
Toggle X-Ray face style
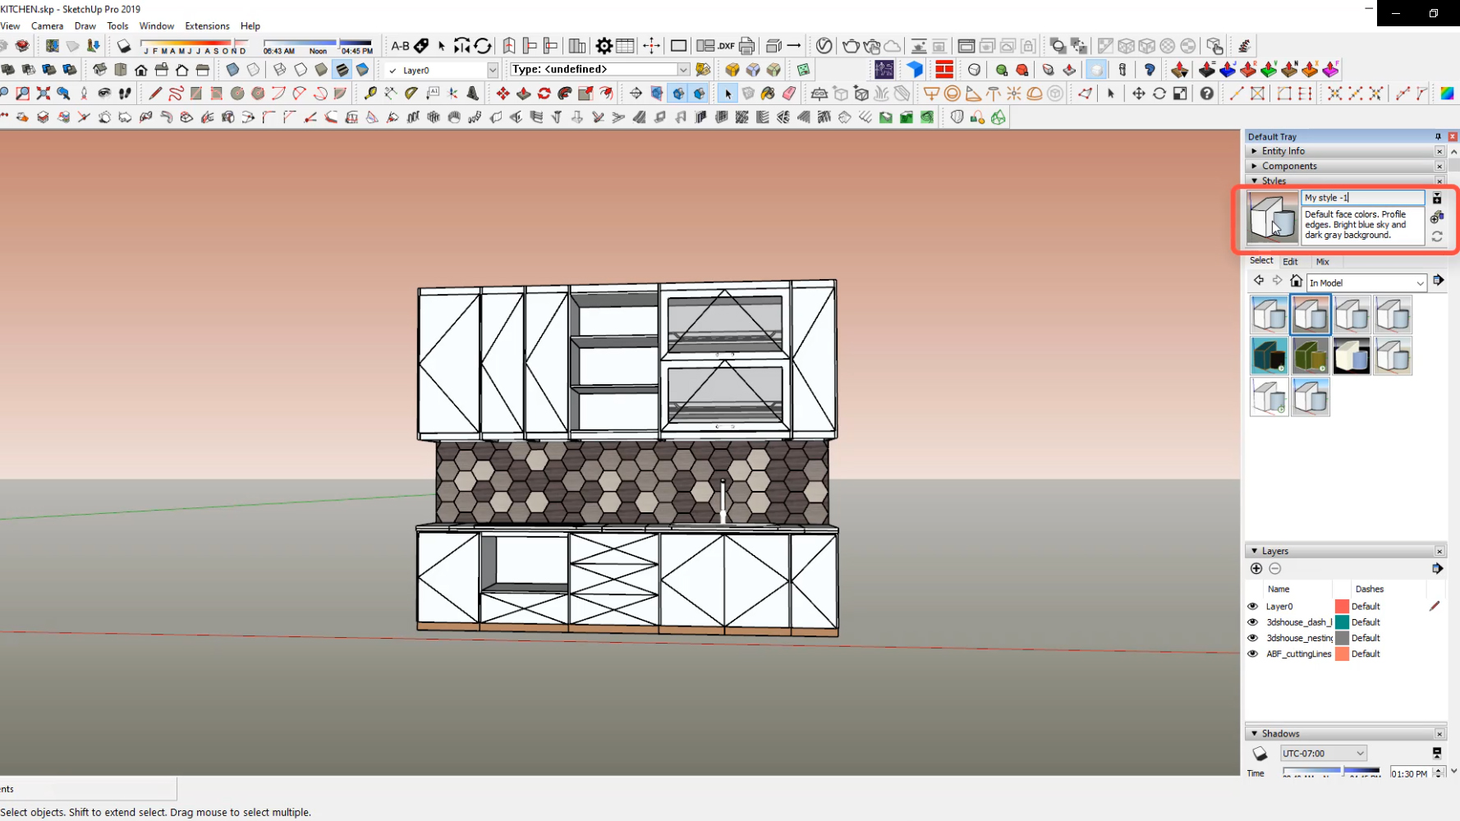pyautogui.click(x=232, y=70)
